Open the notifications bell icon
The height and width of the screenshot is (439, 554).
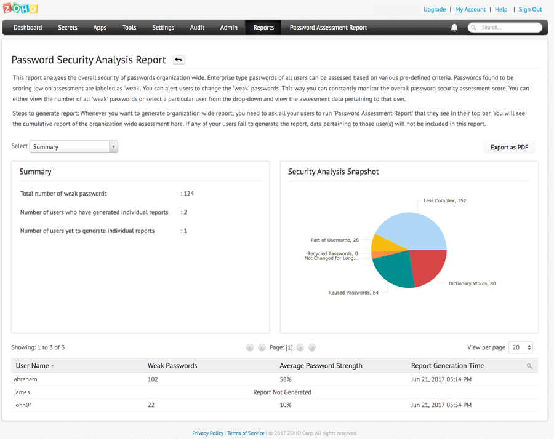(454, 28)
